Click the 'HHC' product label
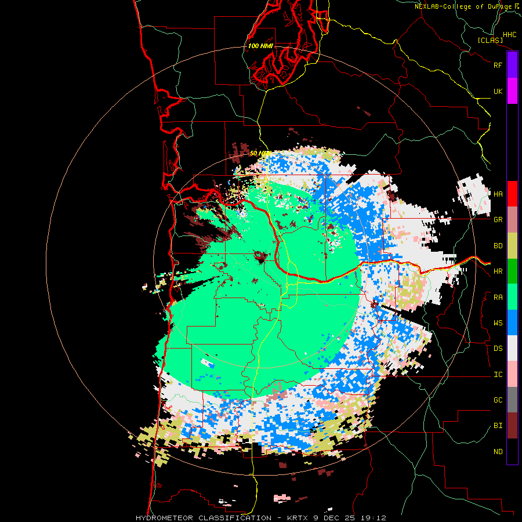The image size is (522, 522). [x=509, y=35]
